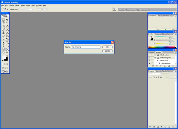178x129 pixels.
Task: Switch to the History tab
Action: click(x=152, y=52)
